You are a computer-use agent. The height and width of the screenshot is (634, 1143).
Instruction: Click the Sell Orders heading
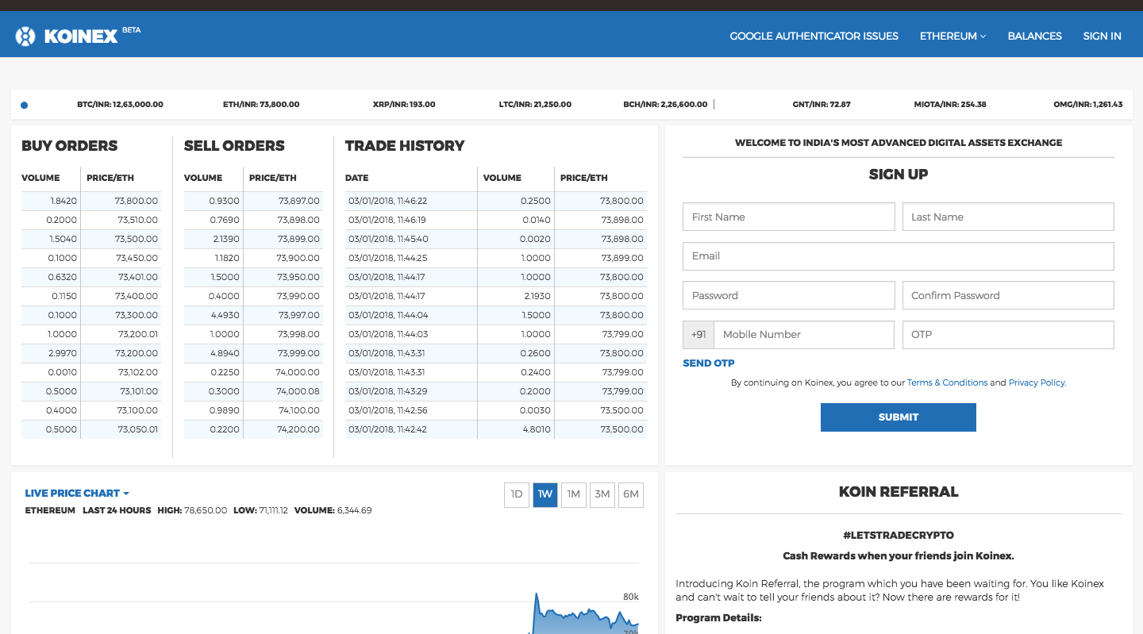point(234,146)
